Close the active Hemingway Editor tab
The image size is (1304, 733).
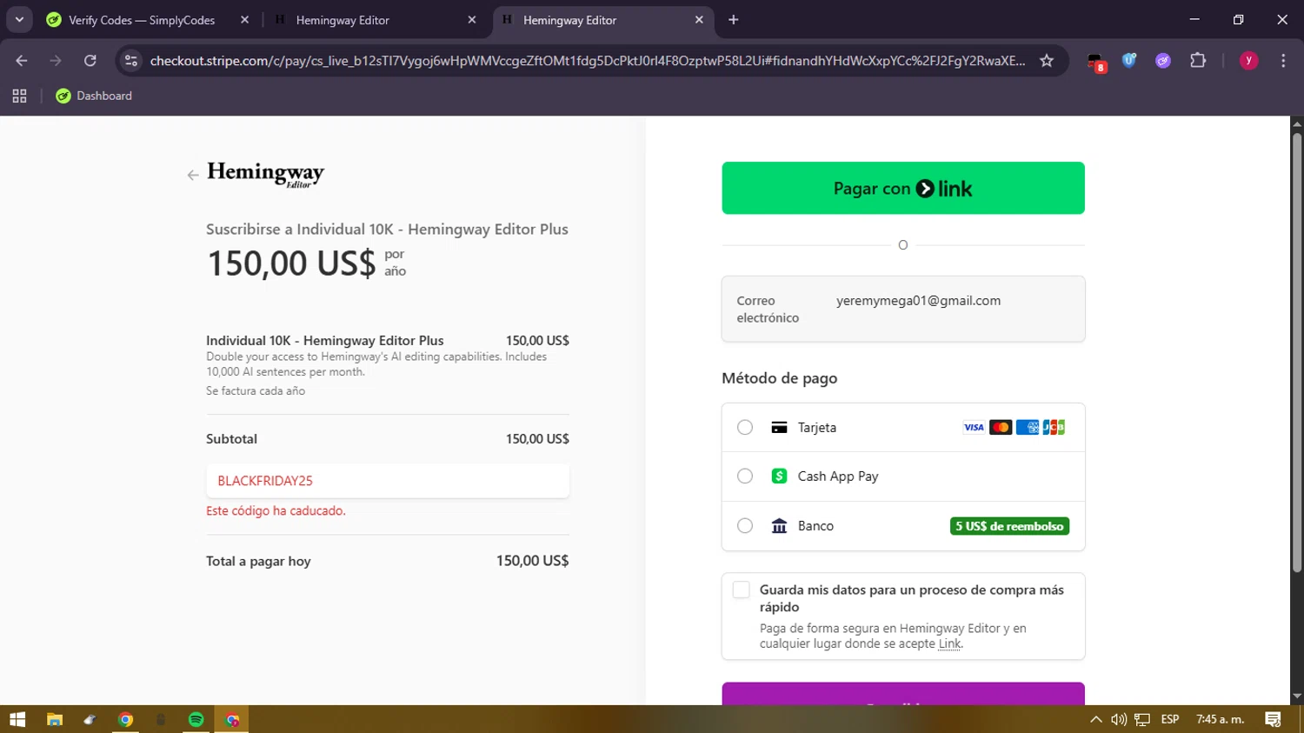tap(699, 20)
